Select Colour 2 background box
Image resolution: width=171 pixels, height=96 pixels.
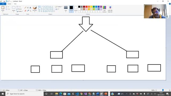[76, 9]
